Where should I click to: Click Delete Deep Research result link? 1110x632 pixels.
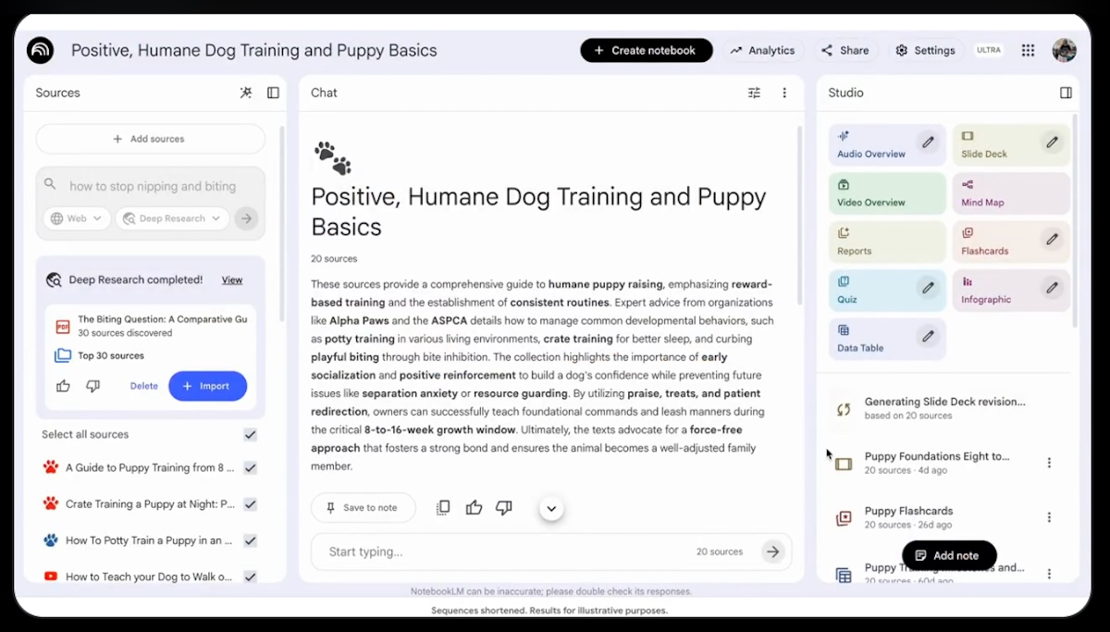(143, 386)
